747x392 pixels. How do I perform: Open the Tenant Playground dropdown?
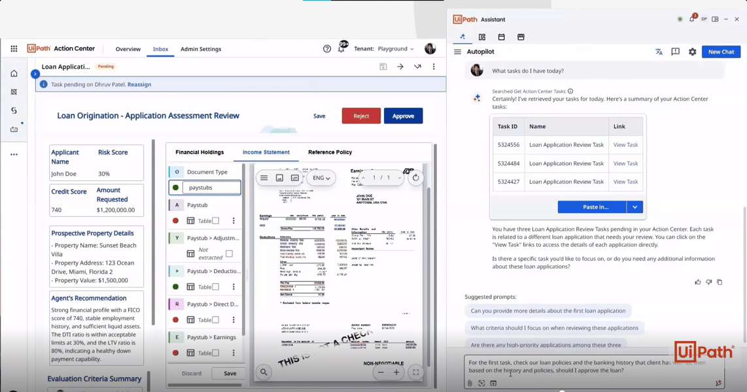(x=396, y=48)
